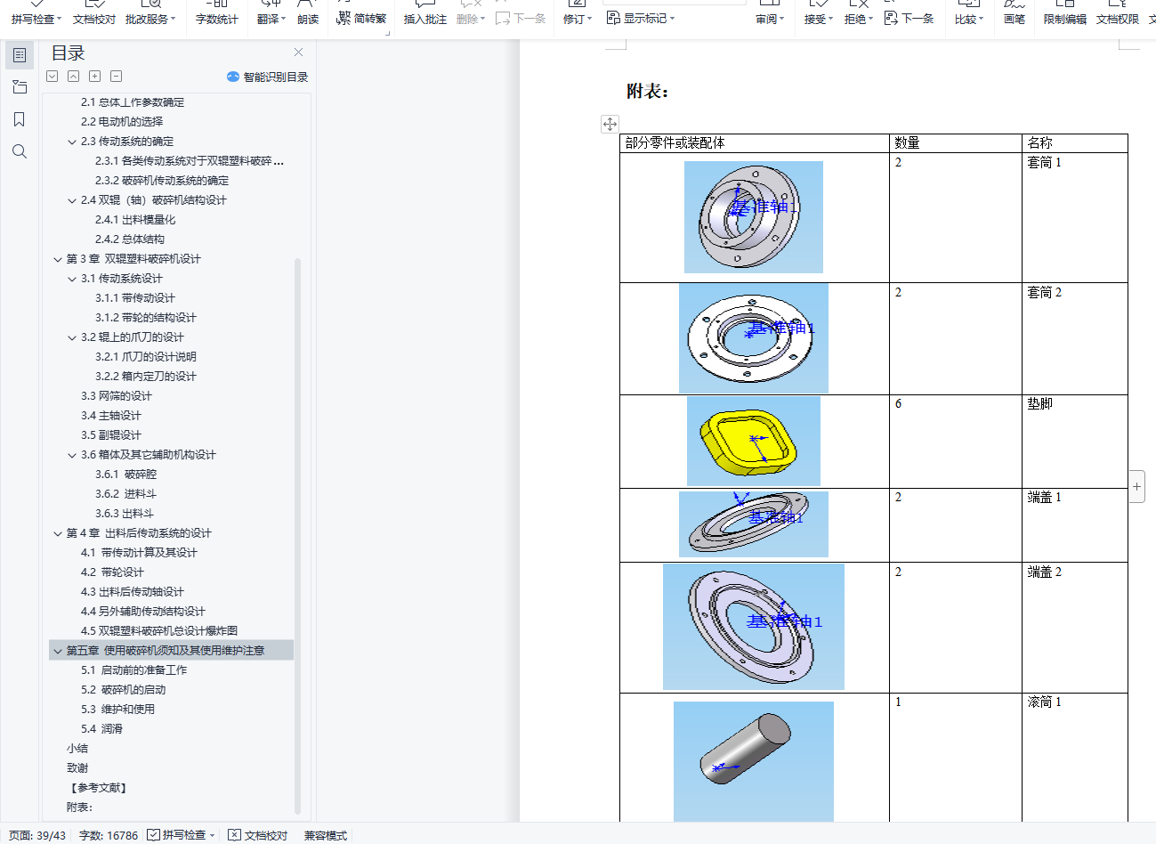Jump to 4.2 带轮设计 heading
Image resolution: width=1156 pixels, height=844 pixels.
point(112,572)
